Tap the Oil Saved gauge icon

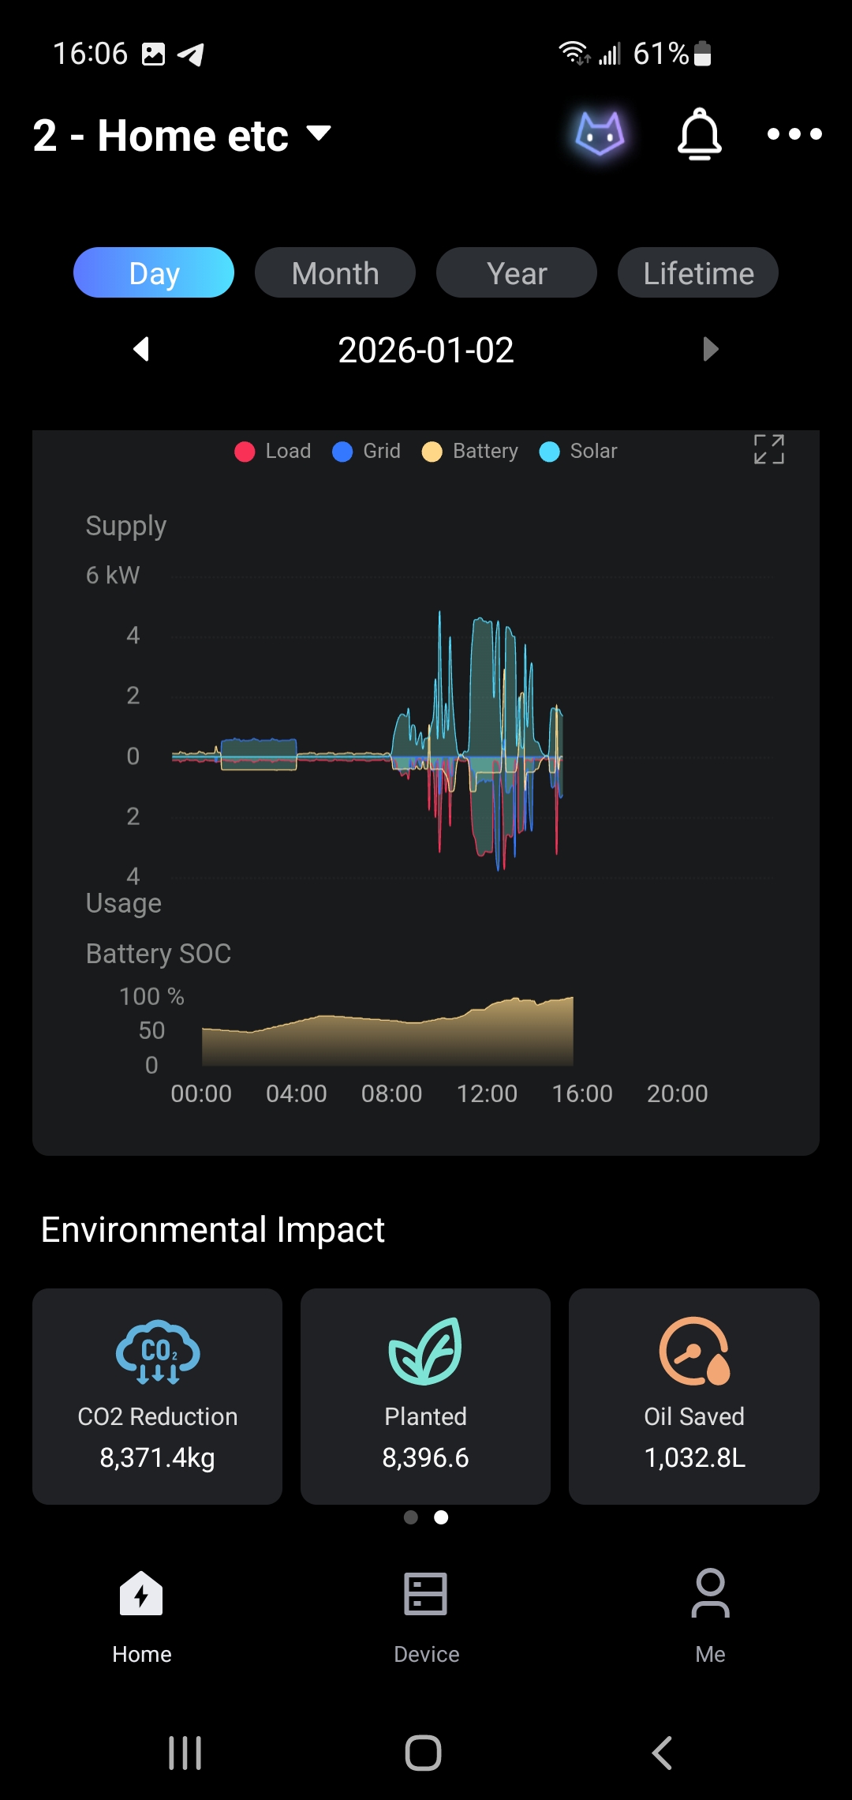(x=694, y=1351)
